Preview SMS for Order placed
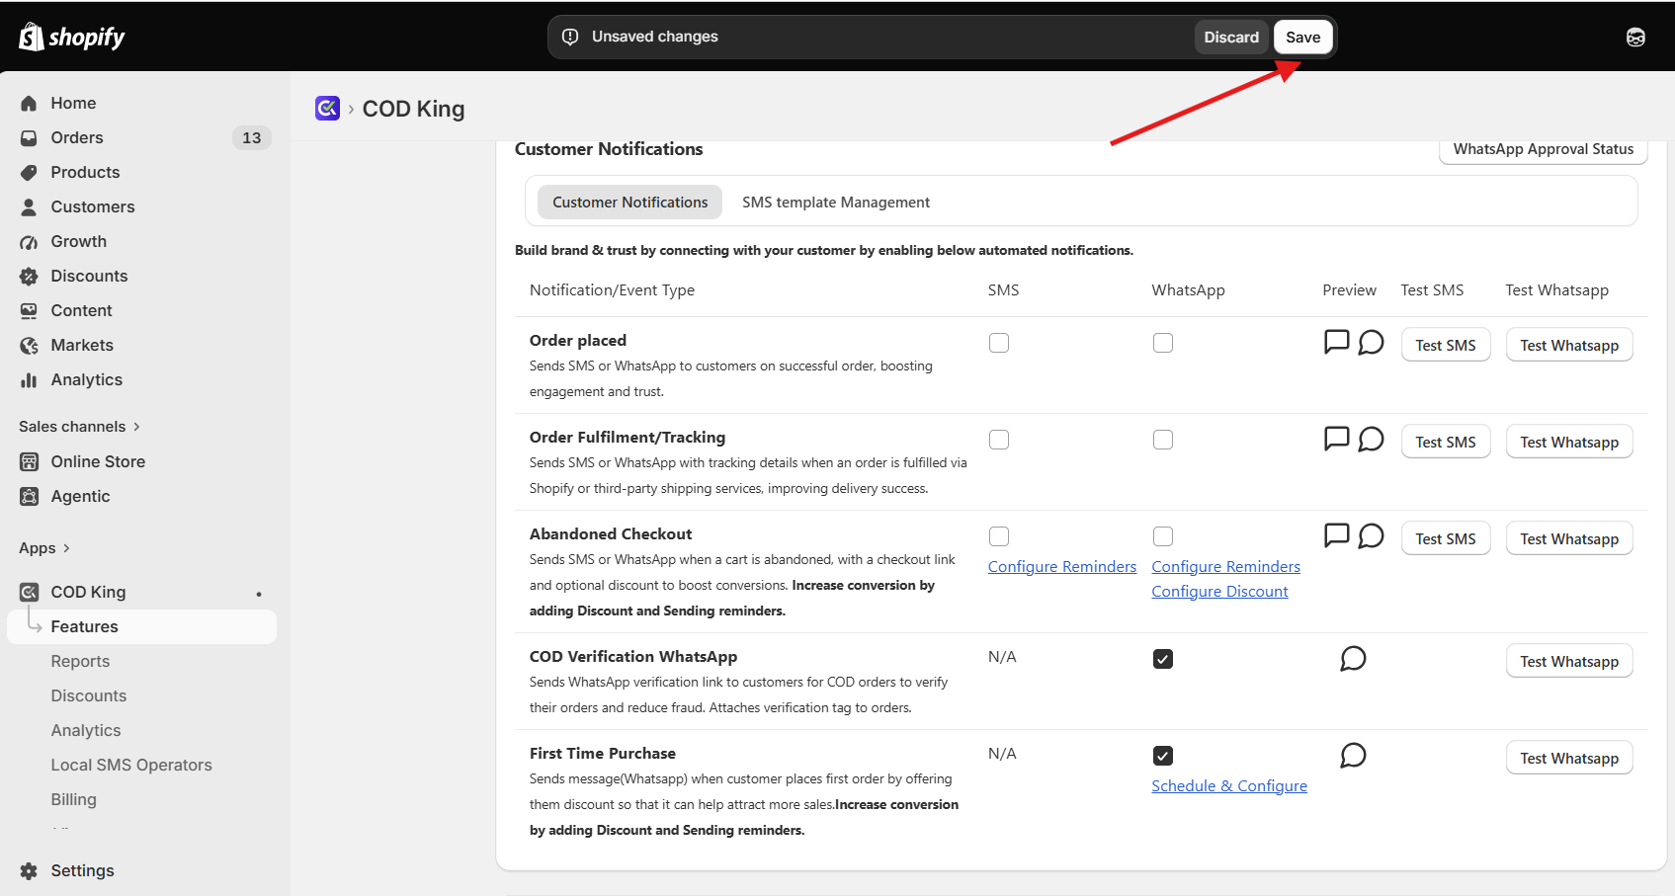1675x896 pixels. 1336,342
